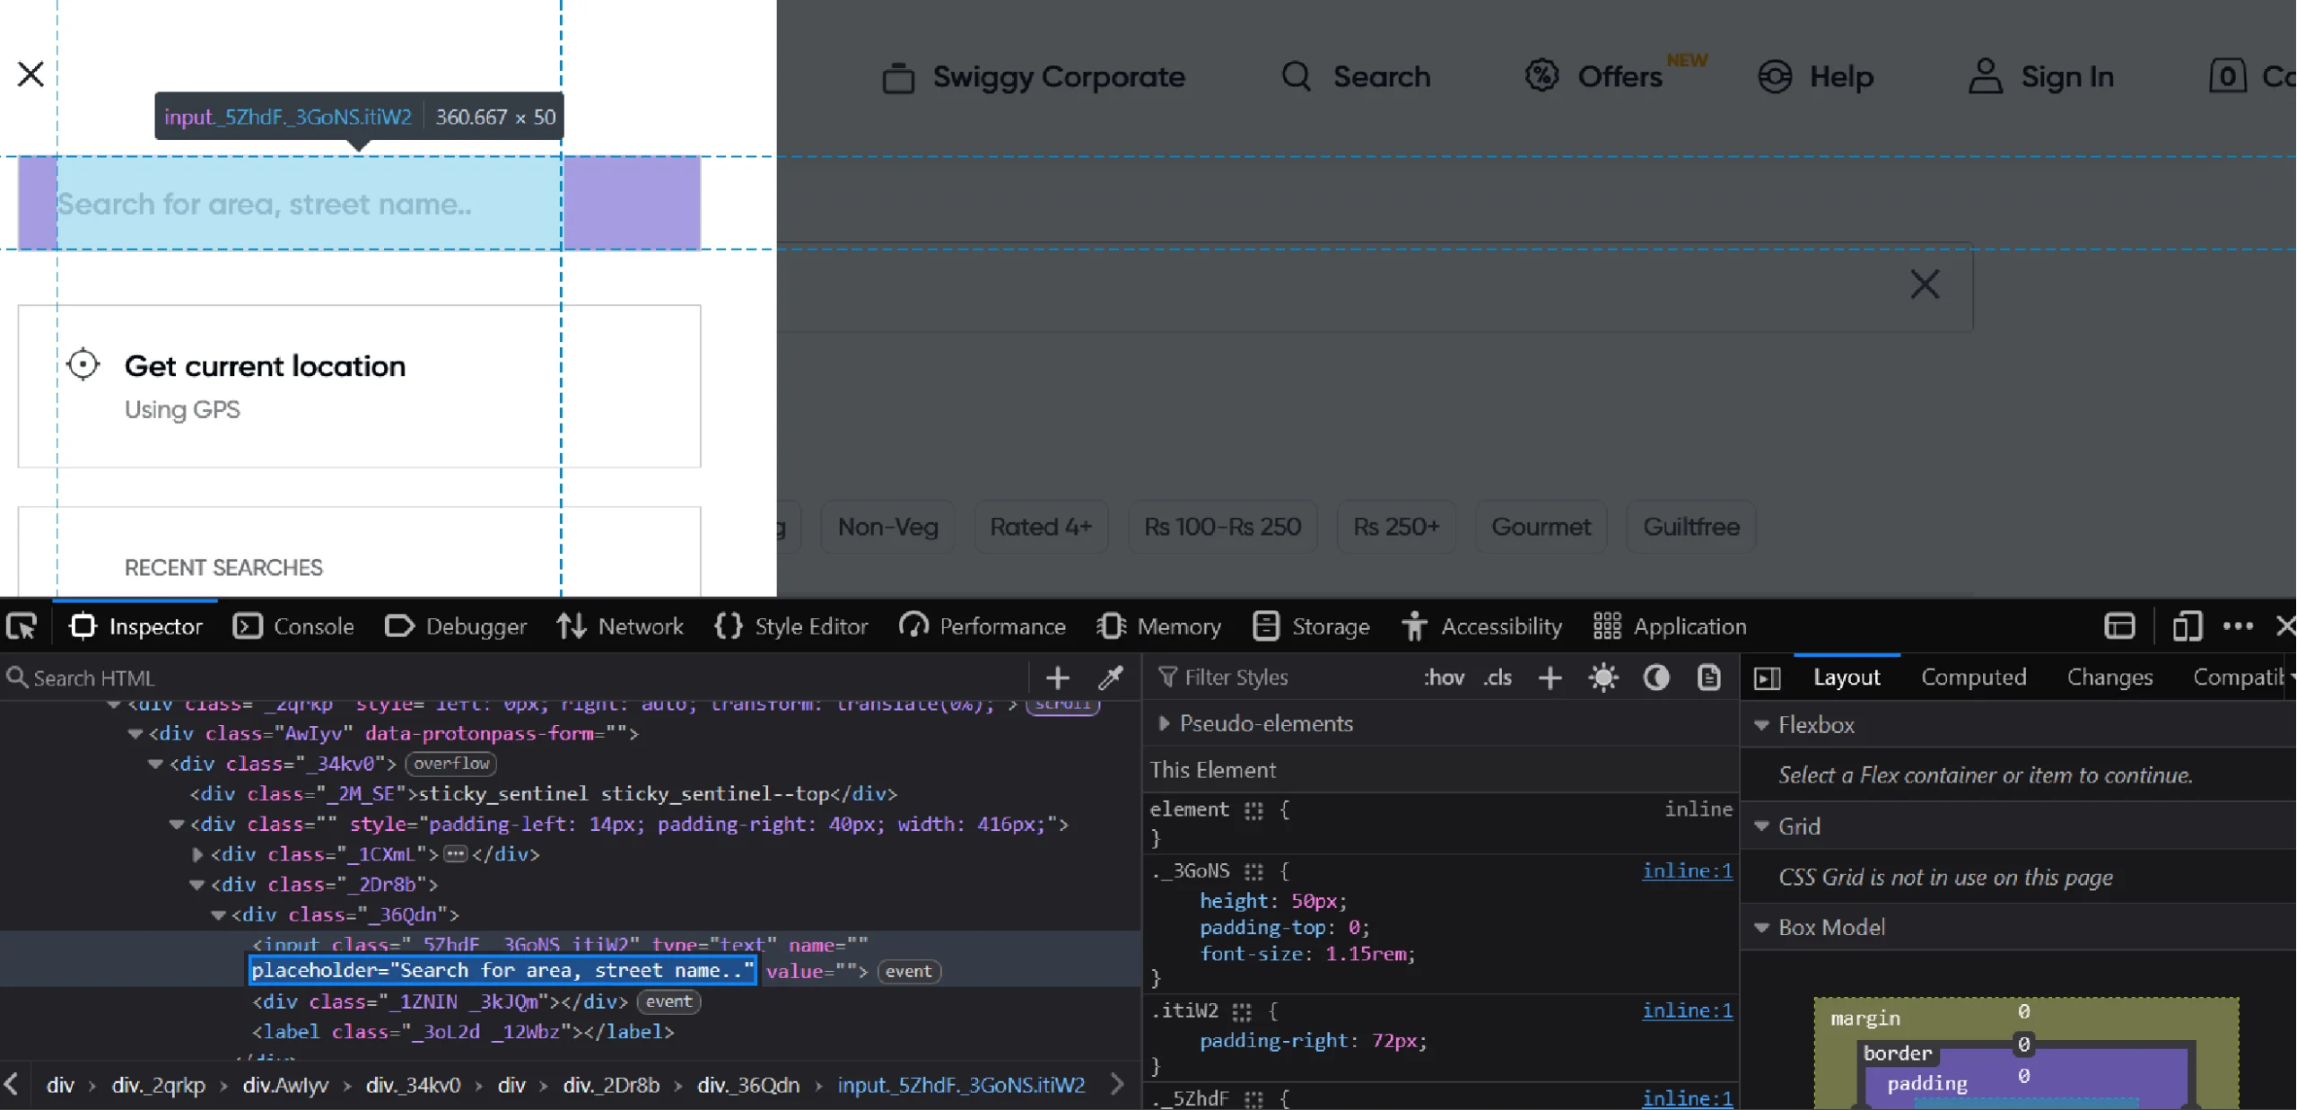Toggle the Rated 4+ filter chip

1041,527
